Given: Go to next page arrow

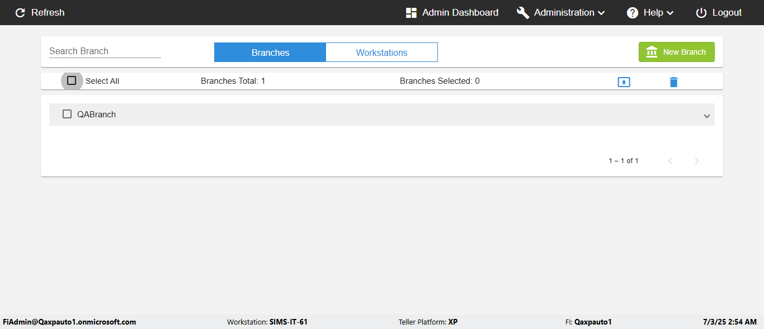Looking at the screenshot, I should point(697,161).
